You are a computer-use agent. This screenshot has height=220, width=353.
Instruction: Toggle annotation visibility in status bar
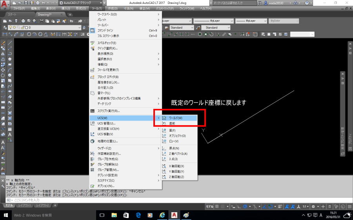point(287,207)
